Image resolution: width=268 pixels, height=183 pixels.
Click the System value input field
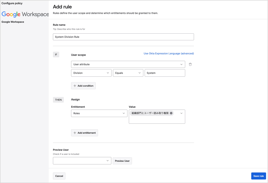165,73
